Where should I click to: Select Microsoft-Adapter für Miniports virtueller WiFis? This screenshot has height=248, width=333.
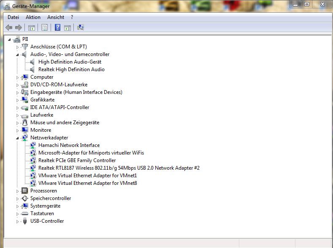91,153
